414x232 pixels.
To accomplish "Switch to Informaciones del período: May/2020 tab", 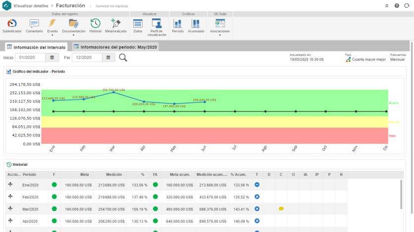I will 115,47.
